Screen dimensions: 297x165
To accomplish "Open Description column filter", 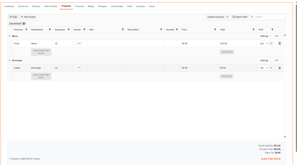I will [x=161, y=30].
